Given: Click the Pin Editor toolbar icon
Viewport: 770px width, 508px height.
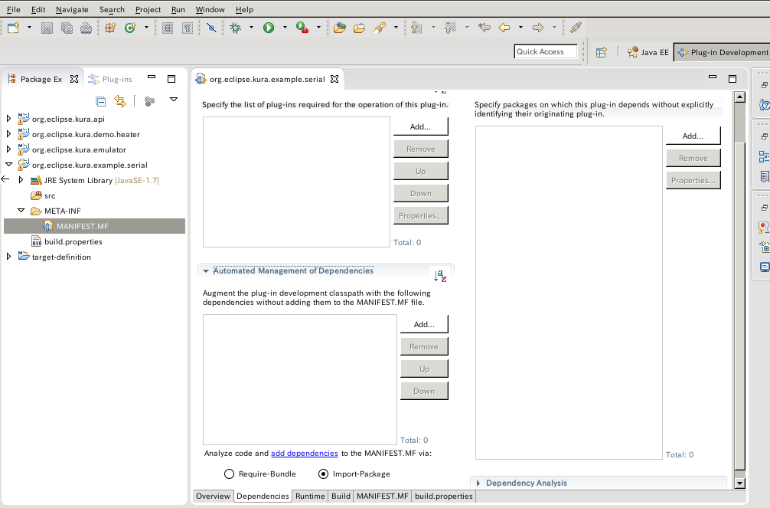Looking at the screenshot, I should click(x=576, y=28).
